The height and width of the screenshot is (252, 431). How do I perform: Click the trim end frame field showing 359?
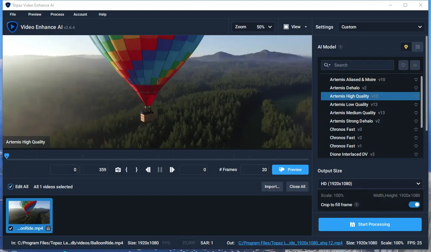tap(94, 170)
